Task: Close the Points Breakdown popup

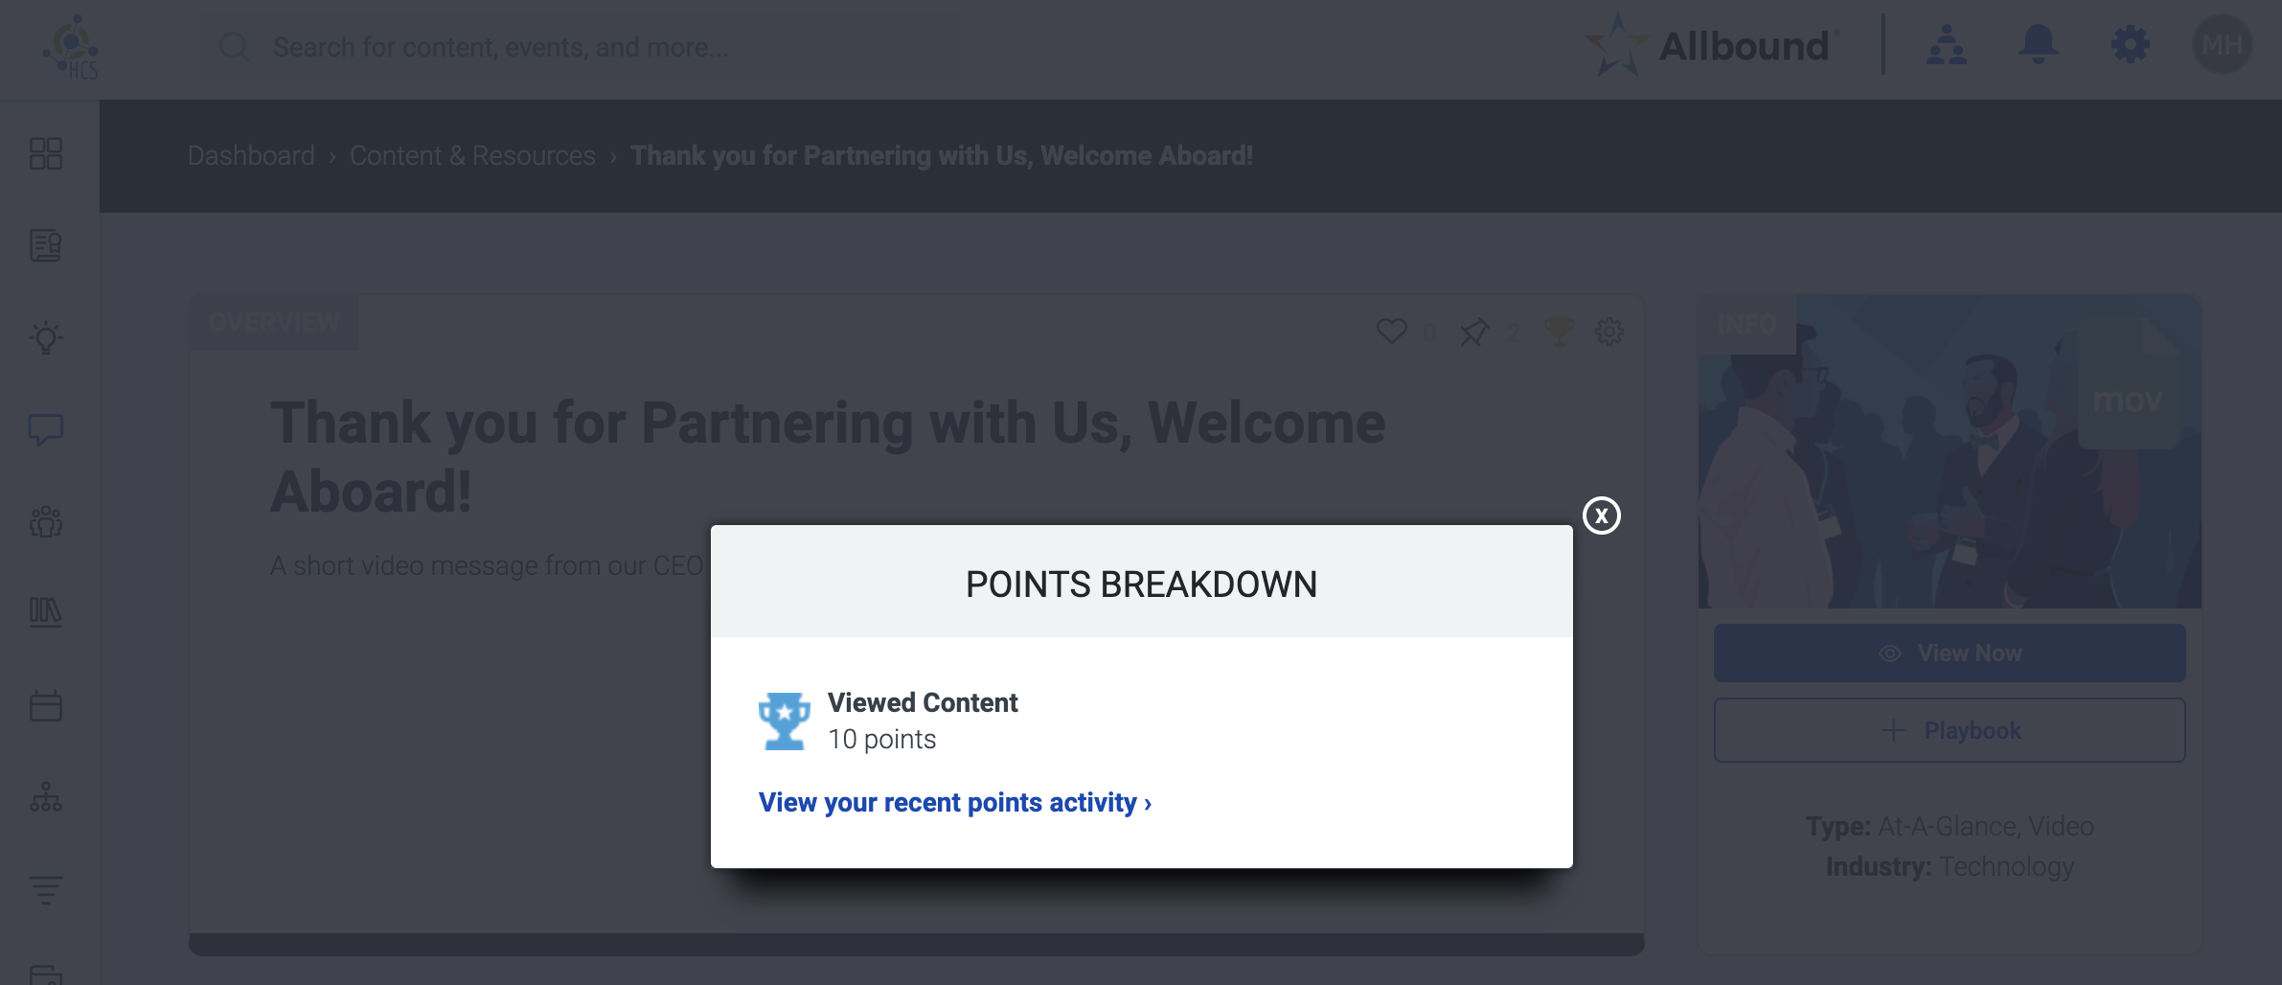Action: (x=1601, y=515)
